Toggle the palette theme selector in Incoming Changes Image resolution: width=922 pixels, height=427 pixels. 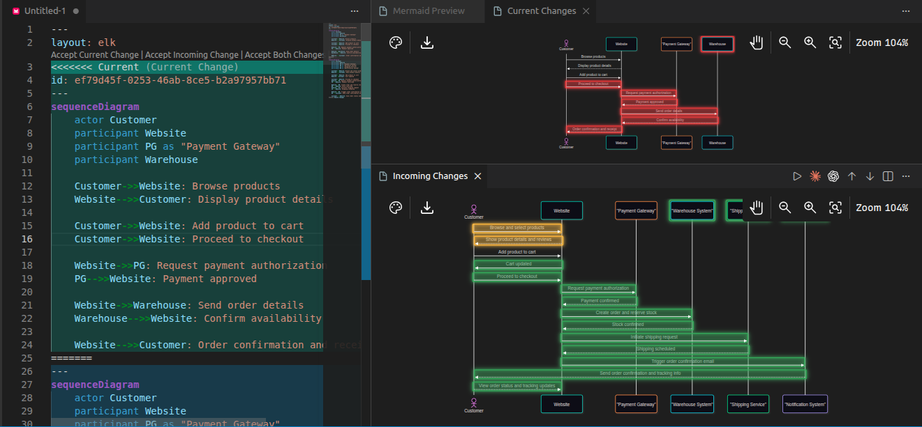pos(396,208)
